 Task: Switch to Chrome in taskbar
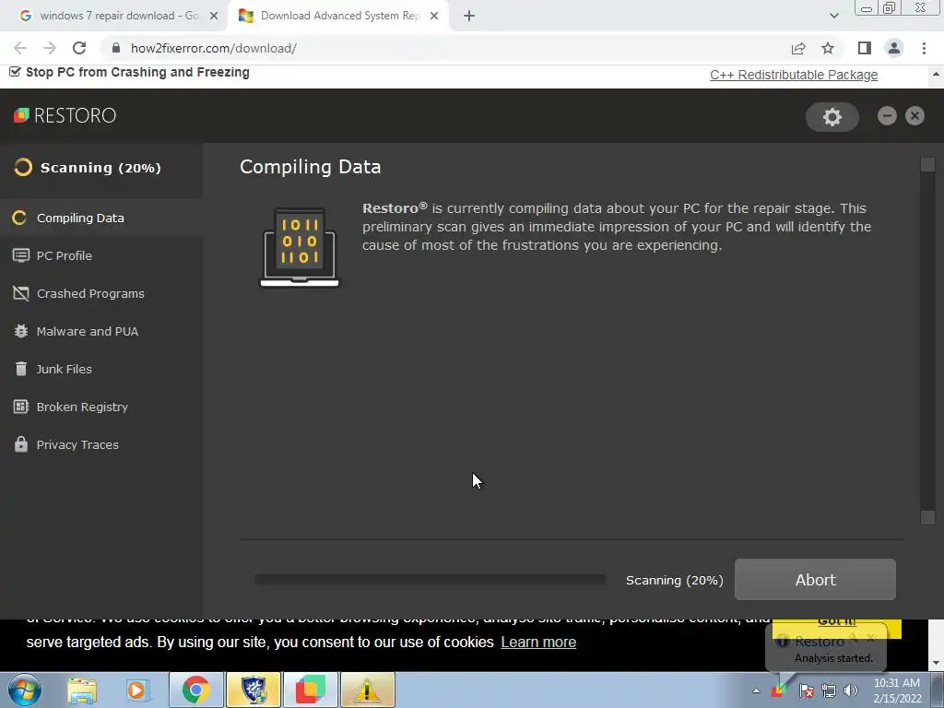[x=196, y=690]
